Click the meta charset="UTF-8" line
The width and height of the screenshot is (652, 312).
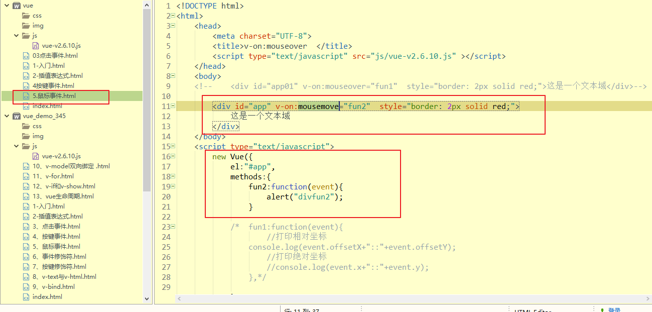tap(262, 36)
